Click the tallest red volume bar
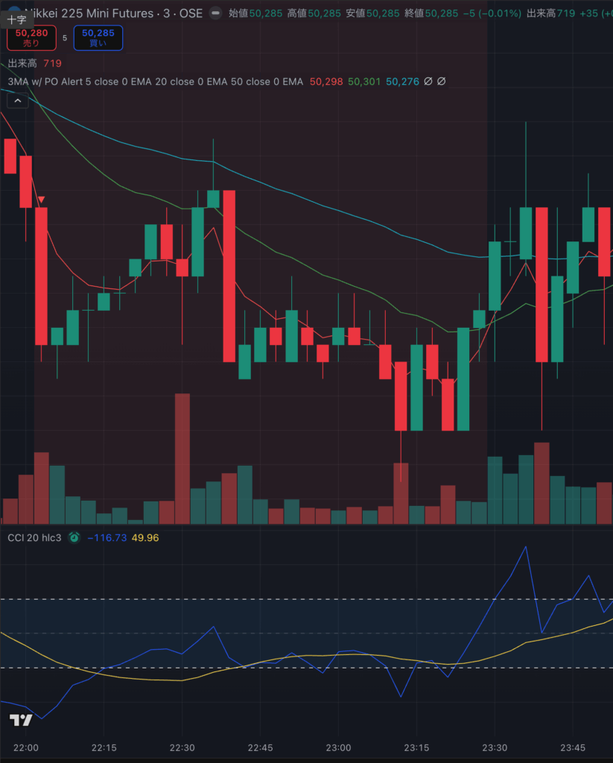 (x=182, y=458)
